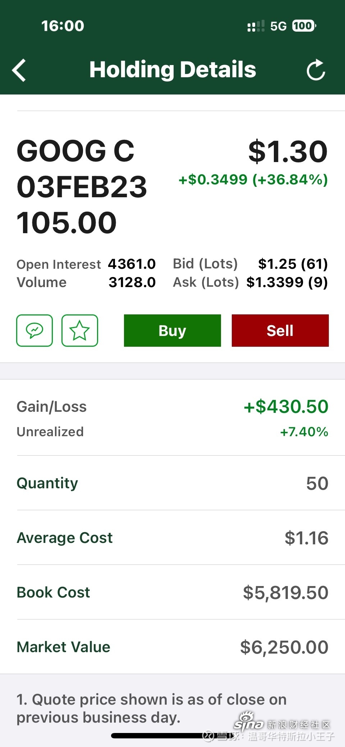Open the chat message icon
The height and width of the screenshot is (747, 345).
(34, 331)
